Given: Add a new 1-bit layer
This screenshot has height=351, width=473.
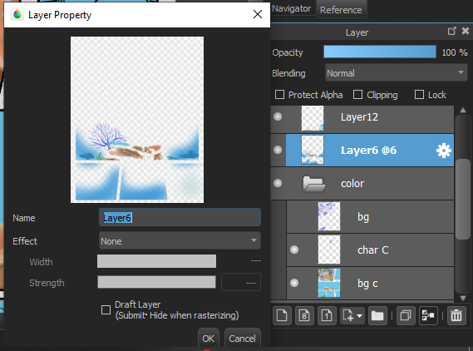Looking at the screenshot, I should tap(327, 316).
